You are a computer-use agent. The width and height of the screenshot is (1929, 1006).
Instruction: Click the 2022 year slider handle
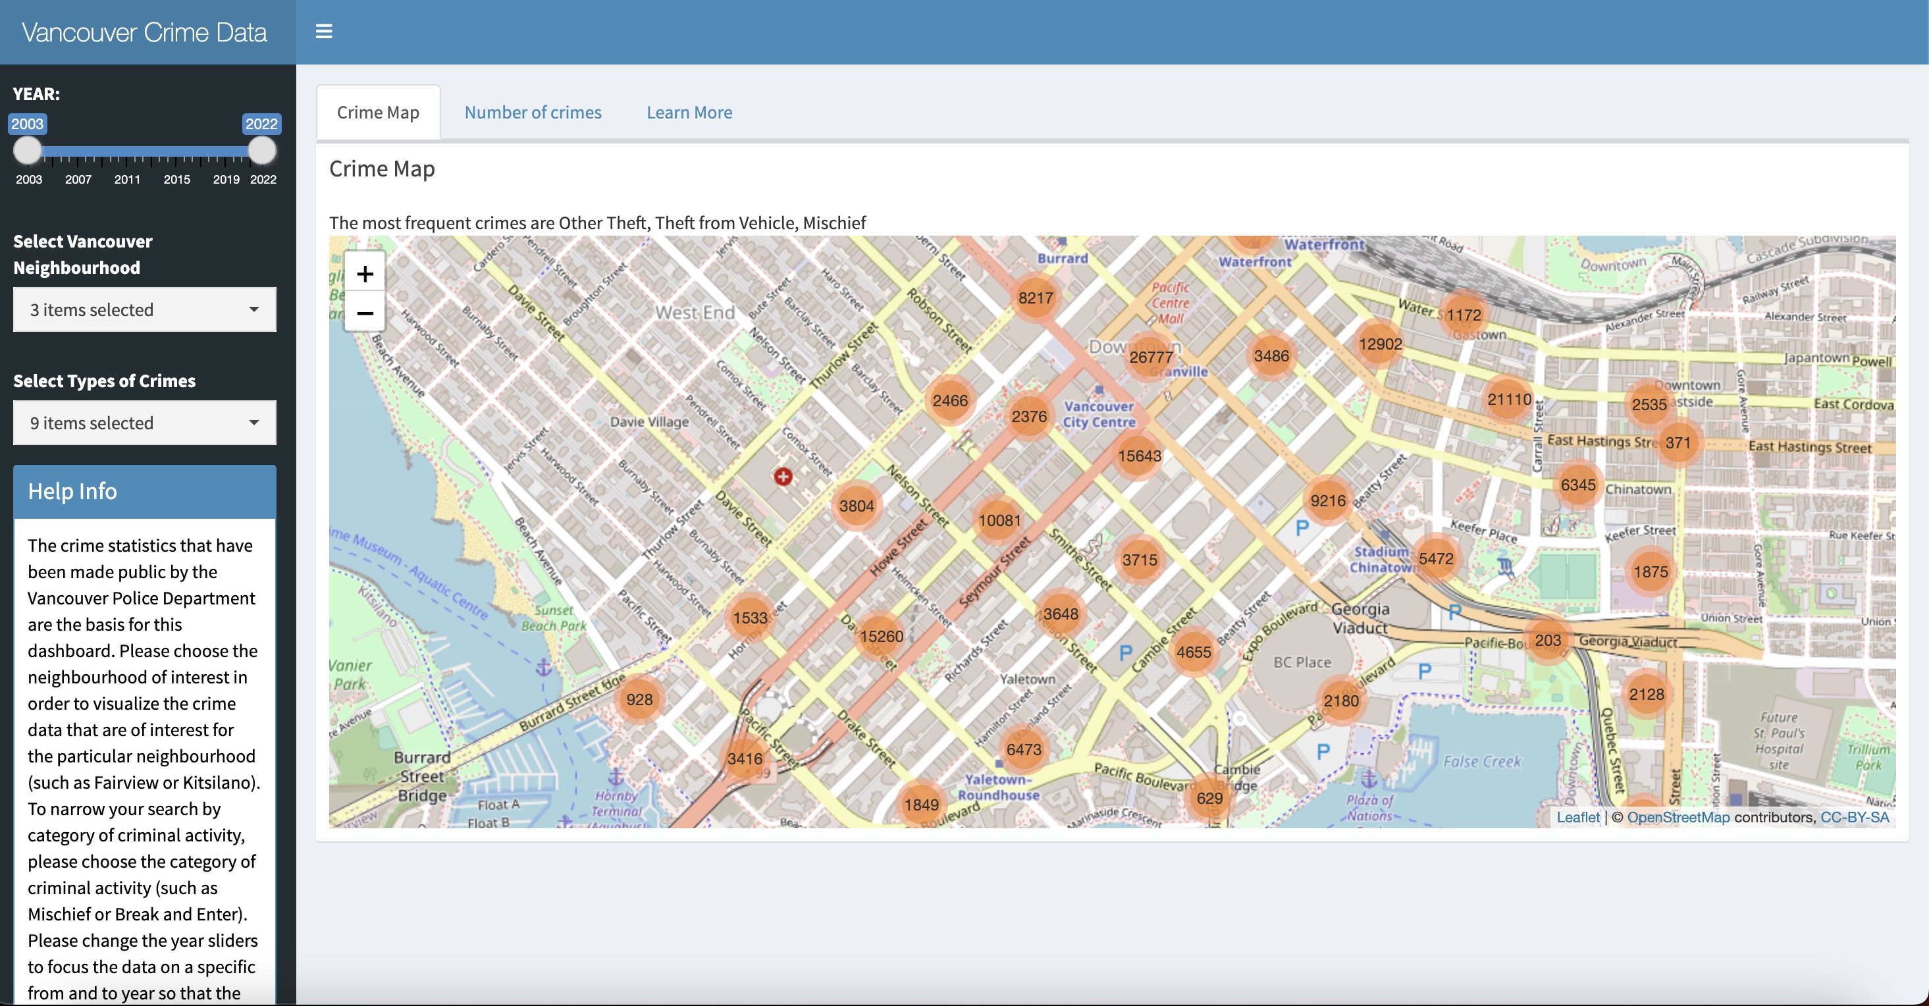pos(261,151)
